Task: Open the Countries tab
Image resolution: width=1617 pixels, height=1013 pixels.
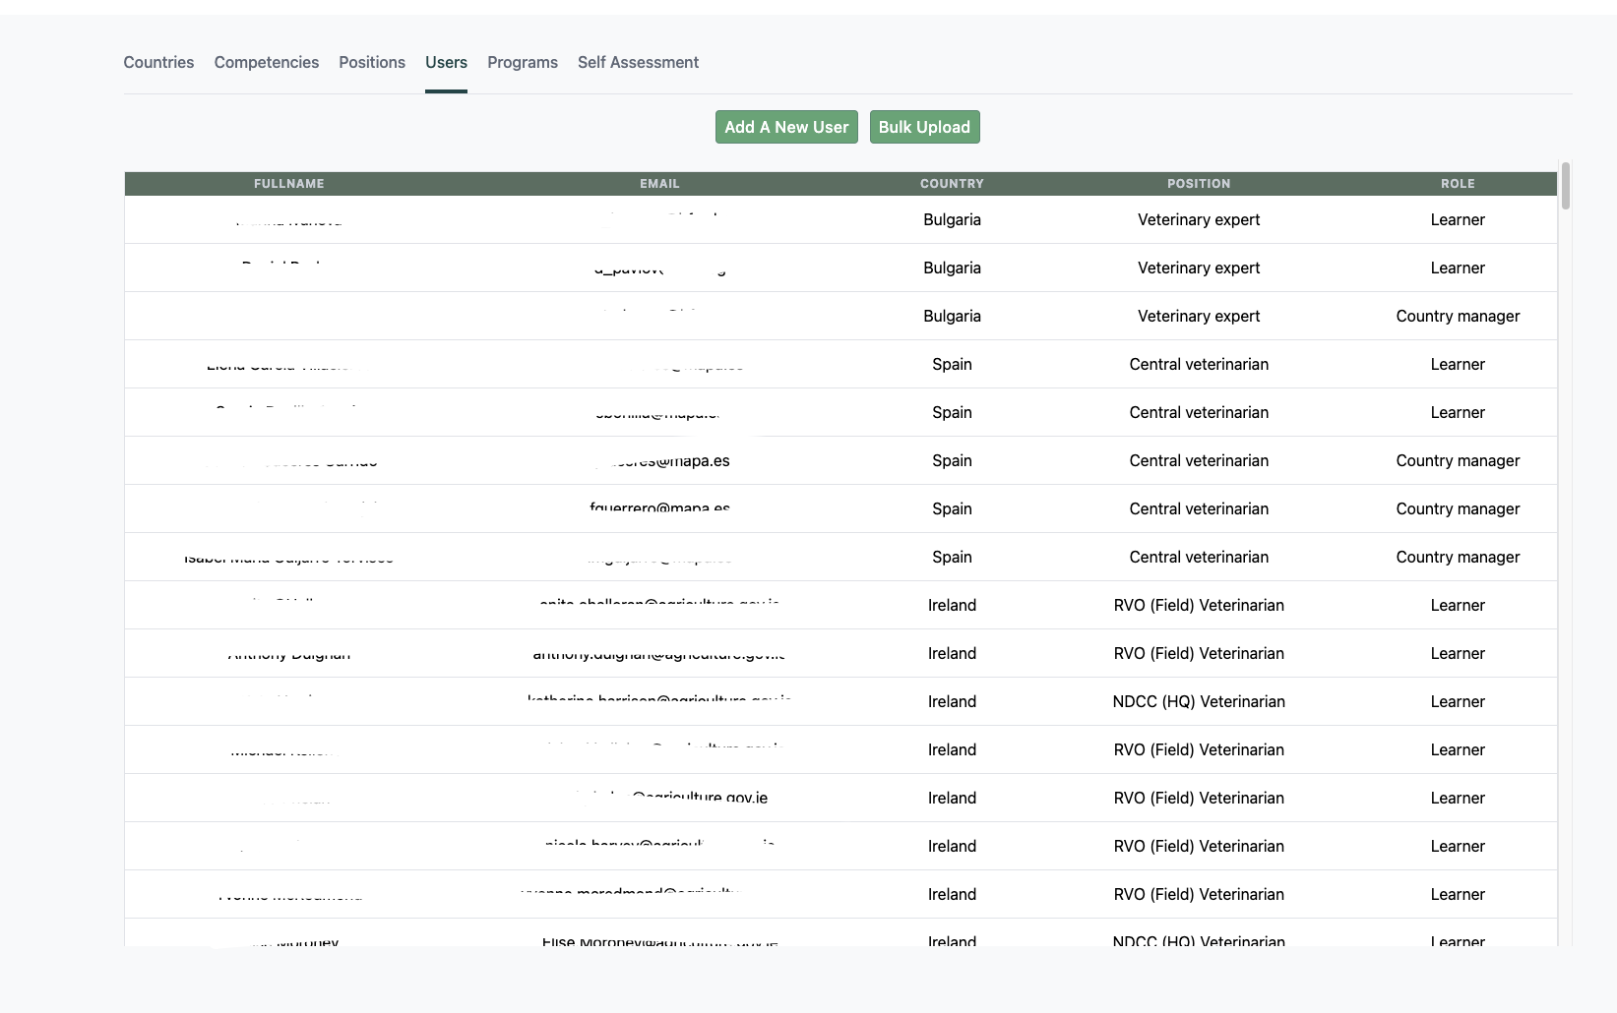Action: (158, 62)
